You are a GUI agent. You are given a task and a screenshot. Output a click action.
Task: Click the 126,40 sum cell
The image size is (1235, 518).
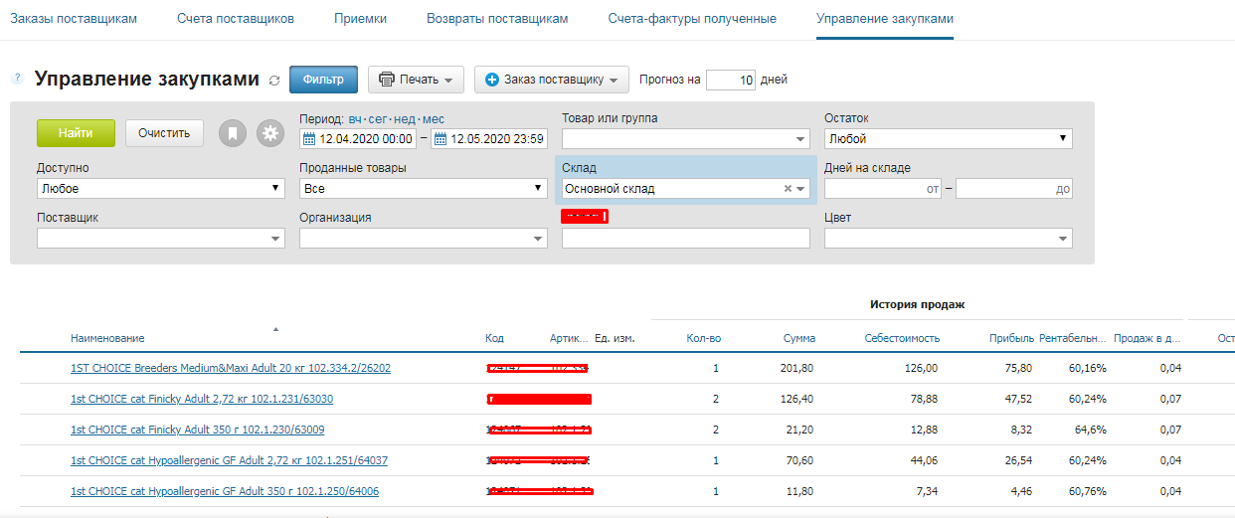(798, 399)
